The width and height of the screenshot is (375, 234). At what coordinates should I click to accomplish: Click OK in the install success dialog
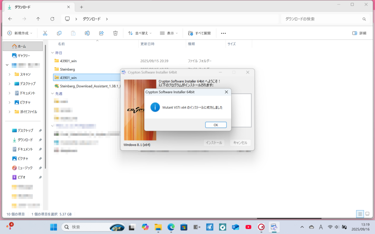216,125
